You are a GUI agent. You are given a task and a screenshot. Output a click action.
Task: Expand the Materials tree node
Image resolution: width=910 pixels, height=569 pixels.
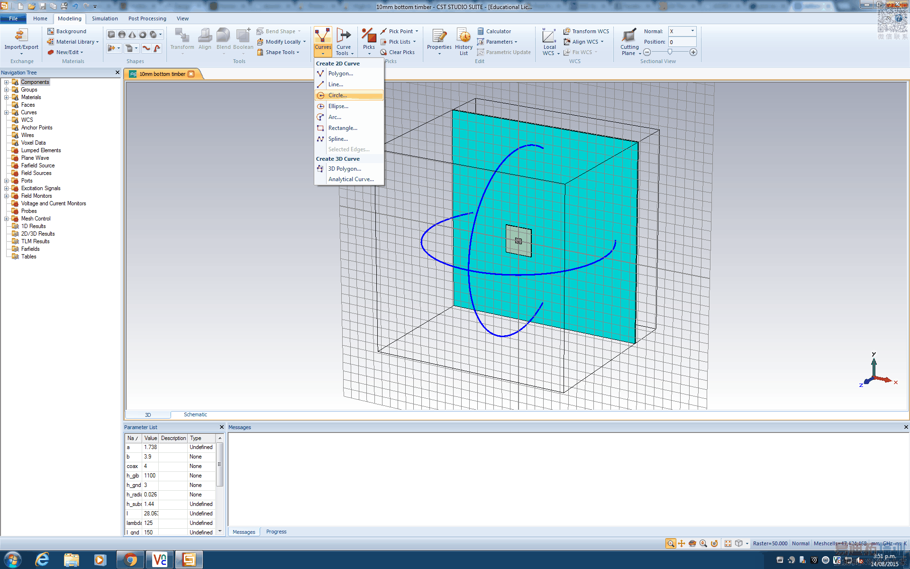click(x=7, y=97)
